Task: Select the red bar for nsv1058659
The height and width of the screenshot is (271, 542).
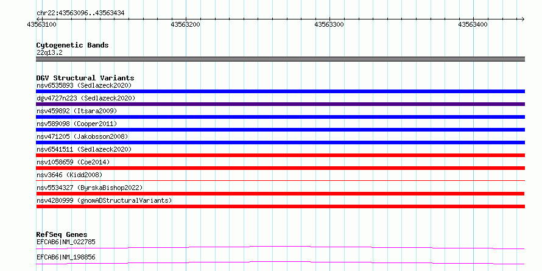Action: point(280,168)
